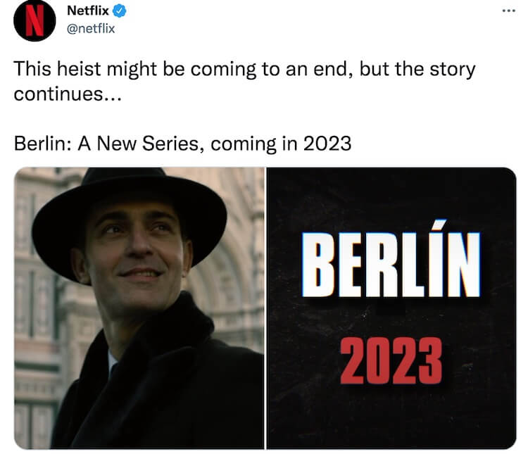Click the red N logo in avatar
Image resolution: width=528 pixels, height=454 pixels.
35,21
